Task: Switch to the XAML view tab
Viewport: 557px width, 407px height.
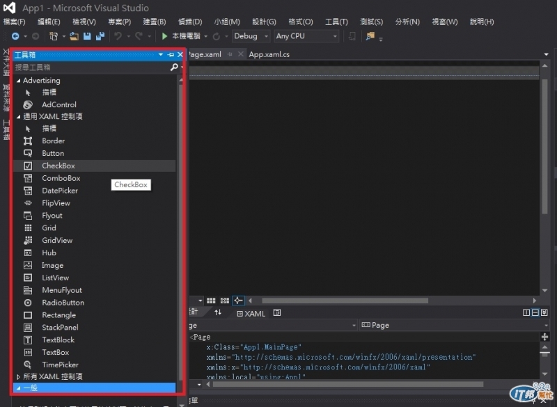Action: click(251, 313)
